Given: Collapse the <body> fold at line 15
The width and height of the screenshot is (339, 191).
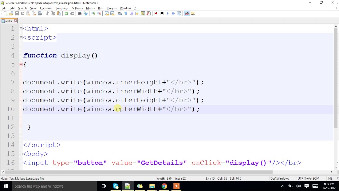Looking at the screenshot, I should pyautogui.click(x=21, y=154).
